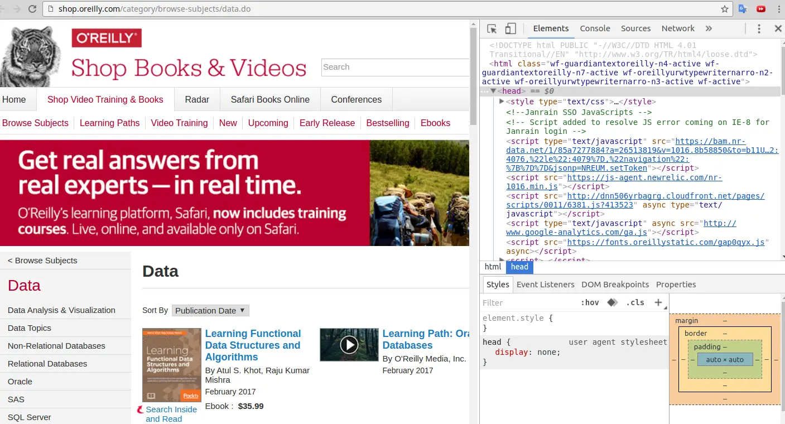Click the Search Inside icon under the book
This screenshot has width=785, height=424.
[141, 409]
